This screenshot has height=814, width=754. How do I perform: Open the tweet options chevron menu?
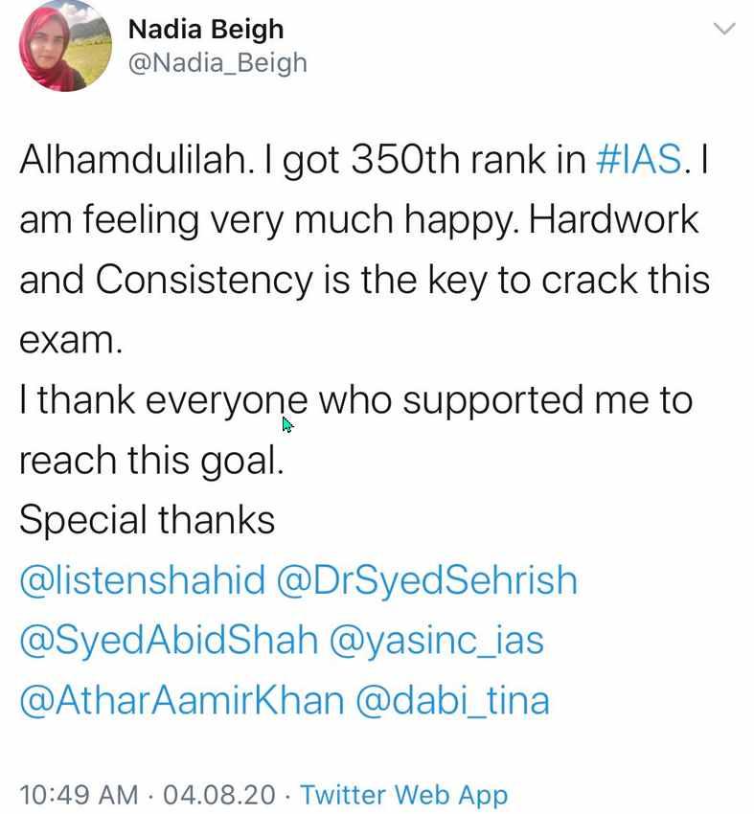[x=725, y=29]
